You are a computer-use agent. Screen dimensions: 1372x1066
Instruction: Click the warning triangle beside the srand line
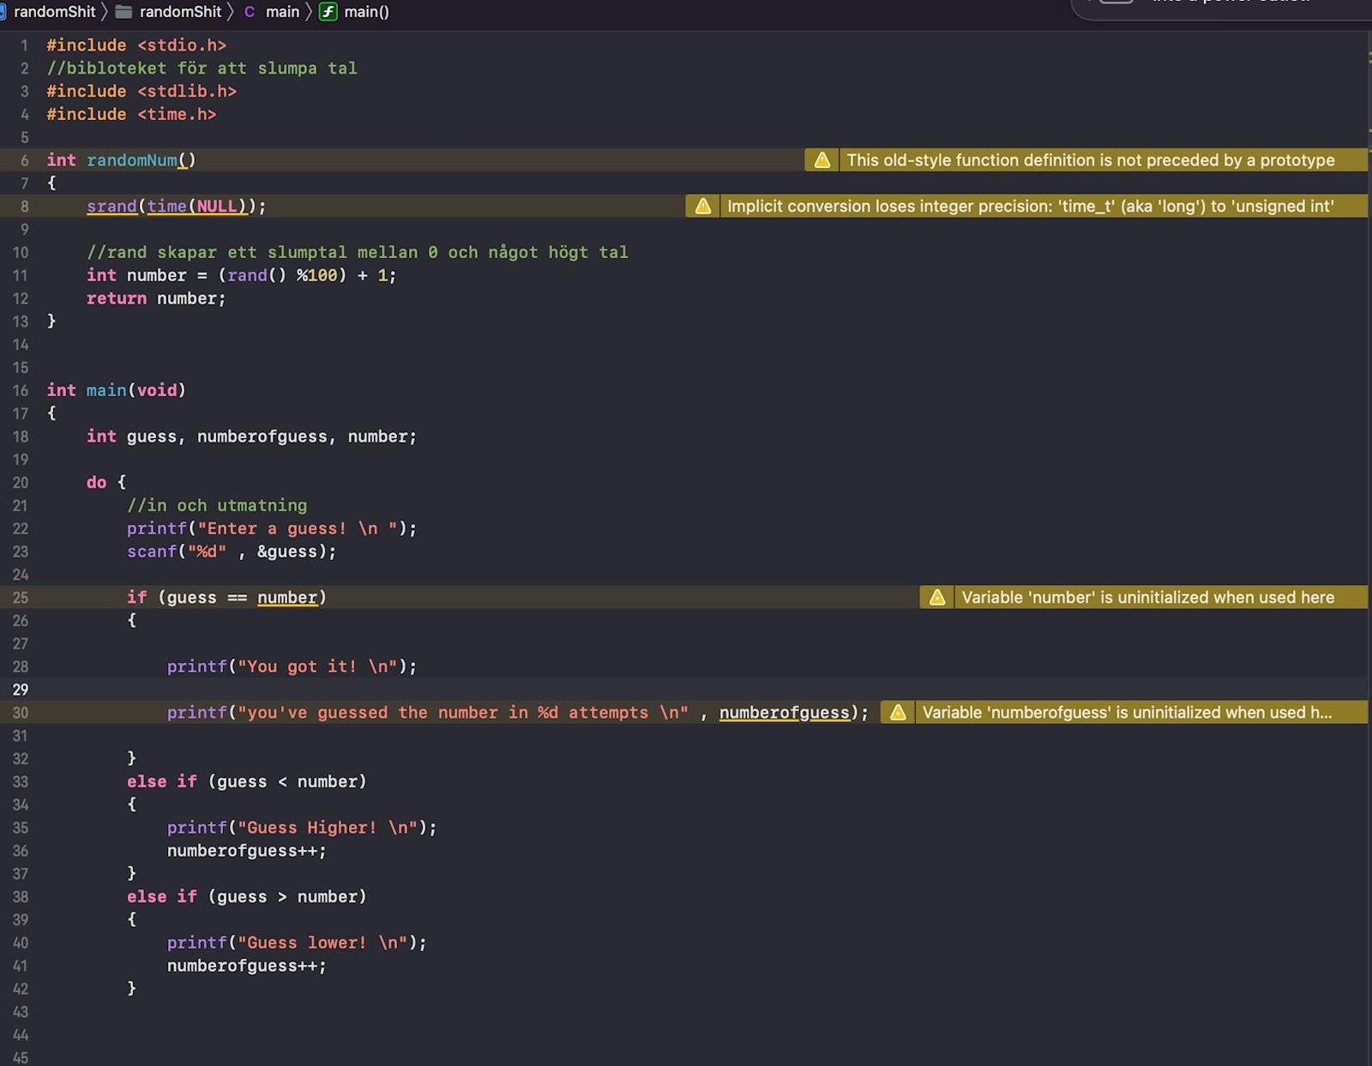(x=702, y=207)
